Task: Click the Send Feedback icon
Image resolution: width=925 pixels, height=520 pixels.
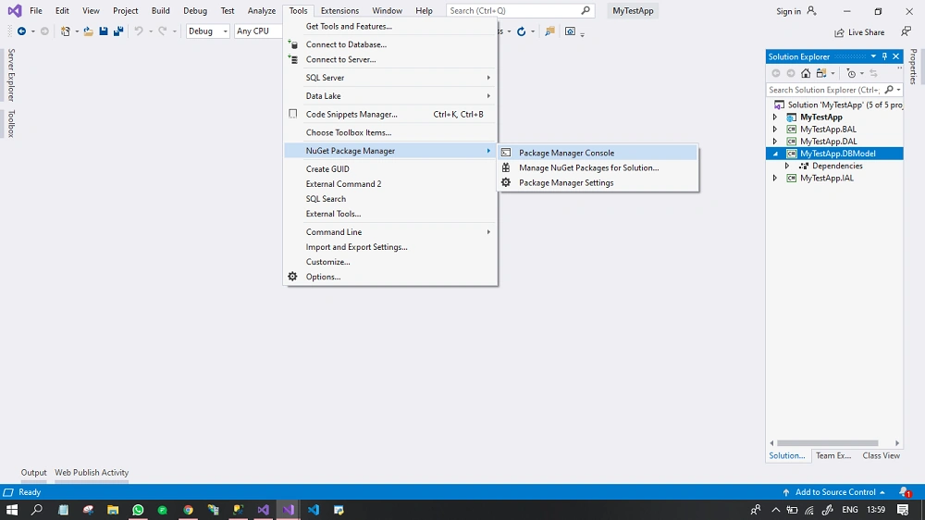Action: tap(906, 31)
